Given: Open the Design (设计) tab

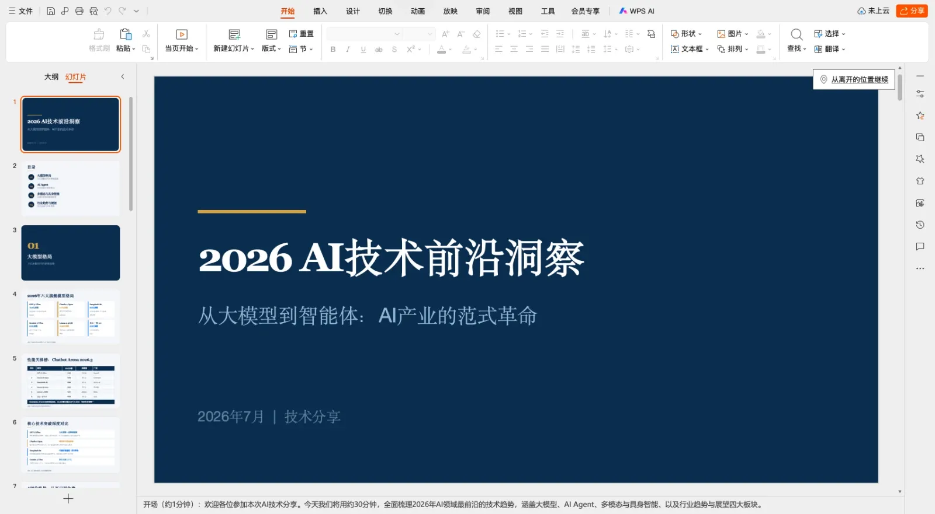Looking at the screenshot, I should [x=353, y=11].
